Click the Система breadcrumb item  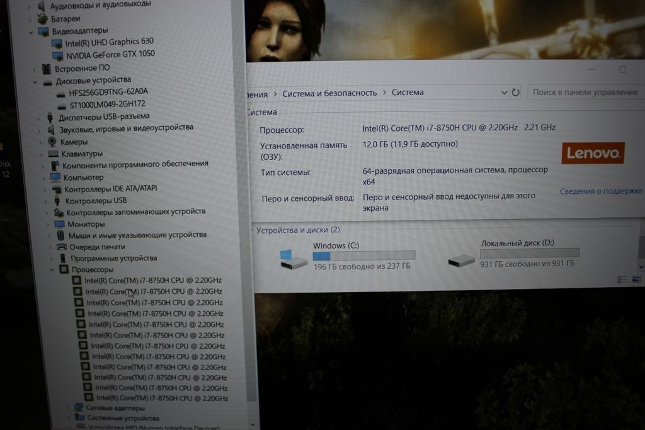(x=408, y=93)
